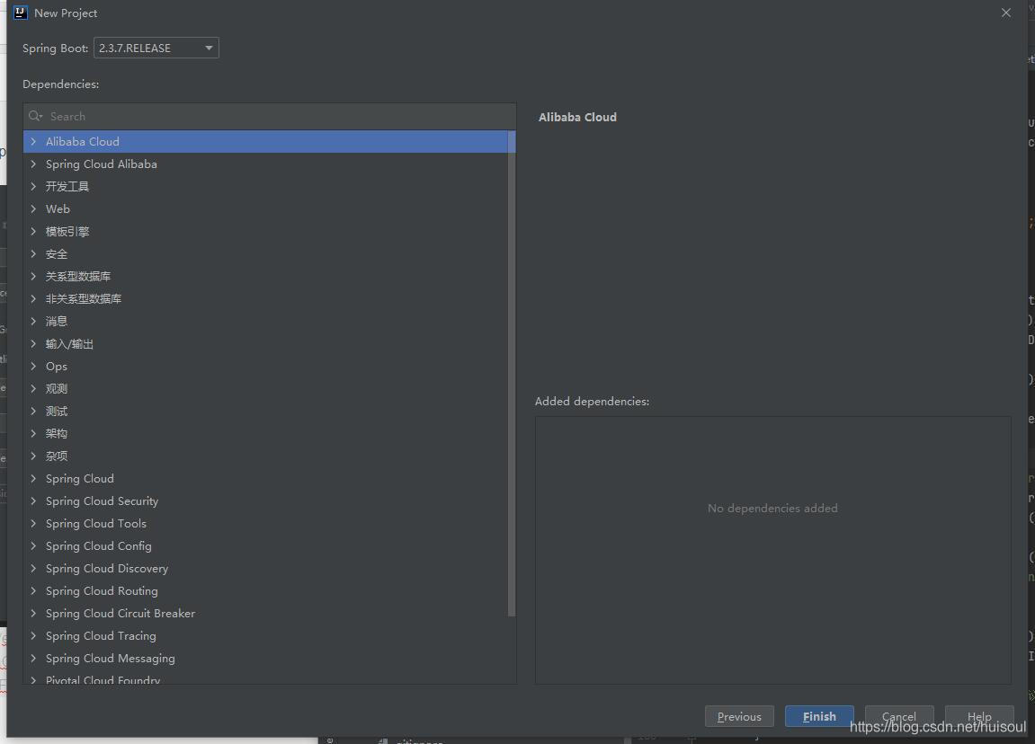Expand the Spring Cloud Security chevron

(x=33, y=501)
